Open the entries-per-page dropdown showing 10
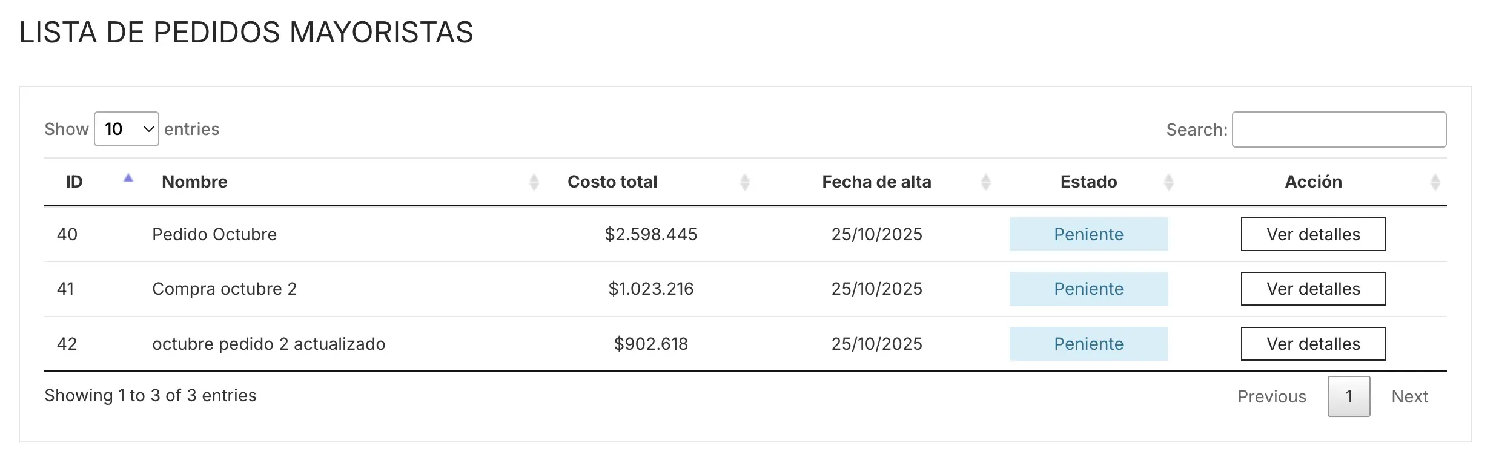The width and height of the screenshot is (1496, 466). tap(127, 129)
